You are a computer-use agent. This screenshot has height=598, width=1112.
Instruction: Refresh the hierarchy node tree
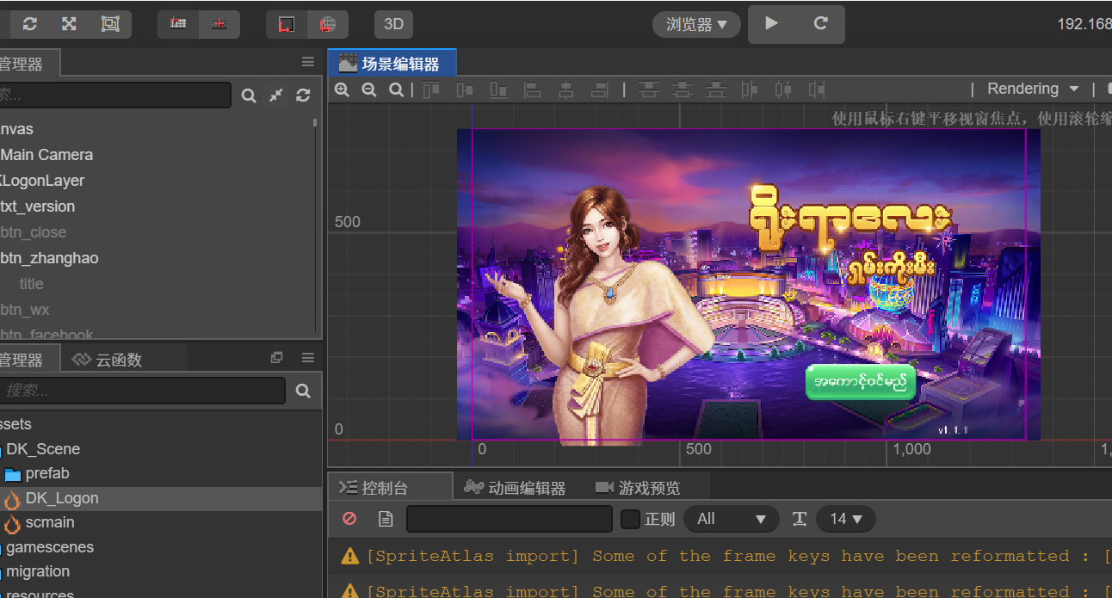tap(303, 96)
